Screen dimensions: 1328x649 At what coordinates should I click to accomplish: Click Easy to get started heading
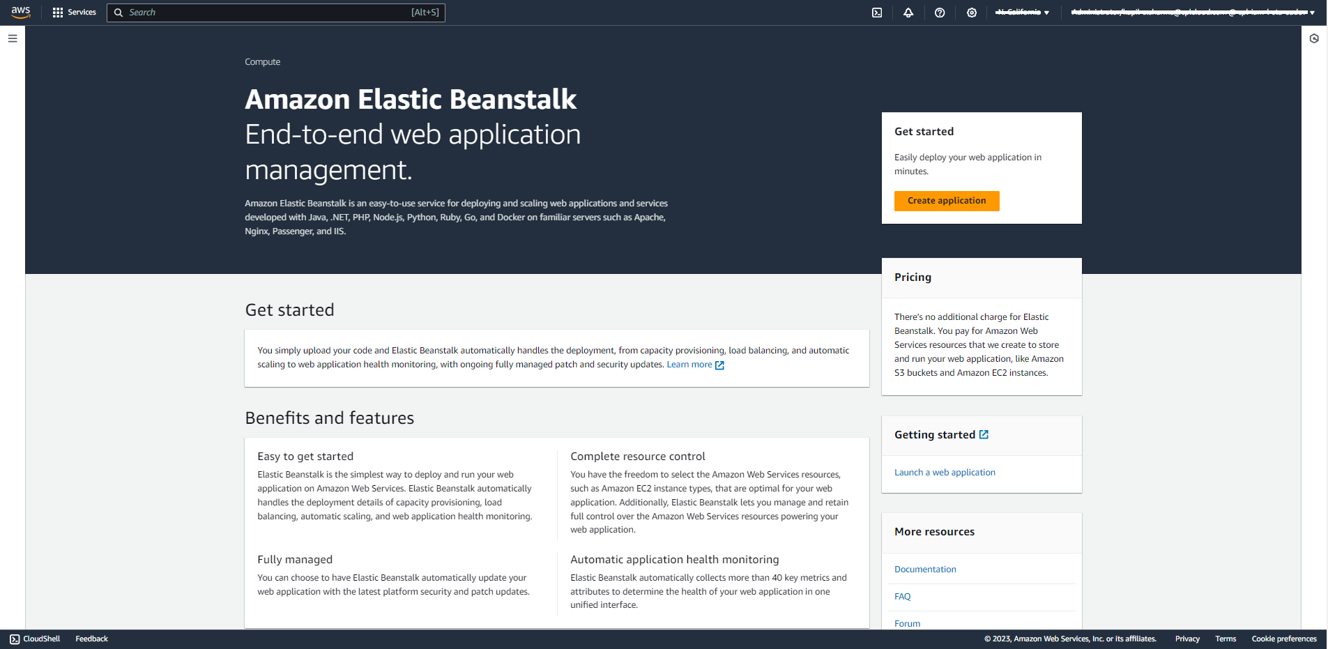[305, 457]
